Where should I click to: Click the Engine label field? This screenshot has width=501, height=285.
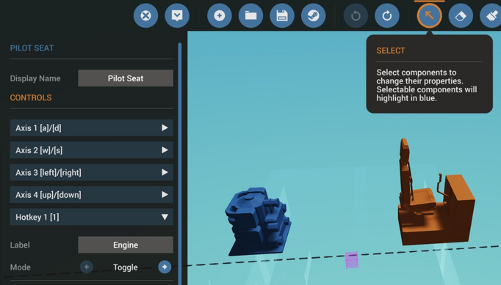tap(126, 245)
